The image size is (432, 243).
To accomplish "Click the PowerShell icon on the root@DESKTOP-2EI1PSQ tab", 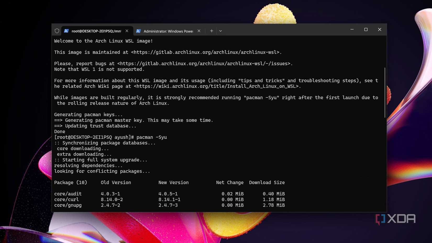I will [x=67, y=31].
